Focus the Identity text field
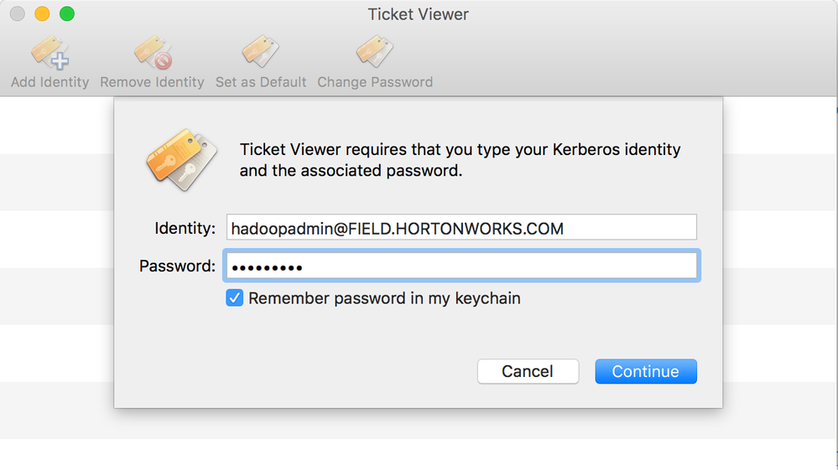 tap(461, 228)
